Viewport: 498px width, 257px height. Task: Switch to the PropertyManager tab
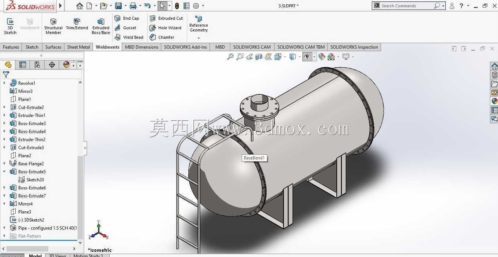23,65
